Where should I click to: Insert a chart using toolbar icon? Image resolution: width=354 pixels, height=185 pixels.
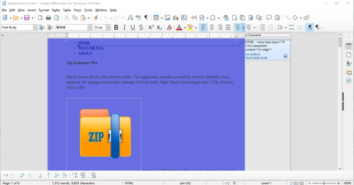(176, 18)
